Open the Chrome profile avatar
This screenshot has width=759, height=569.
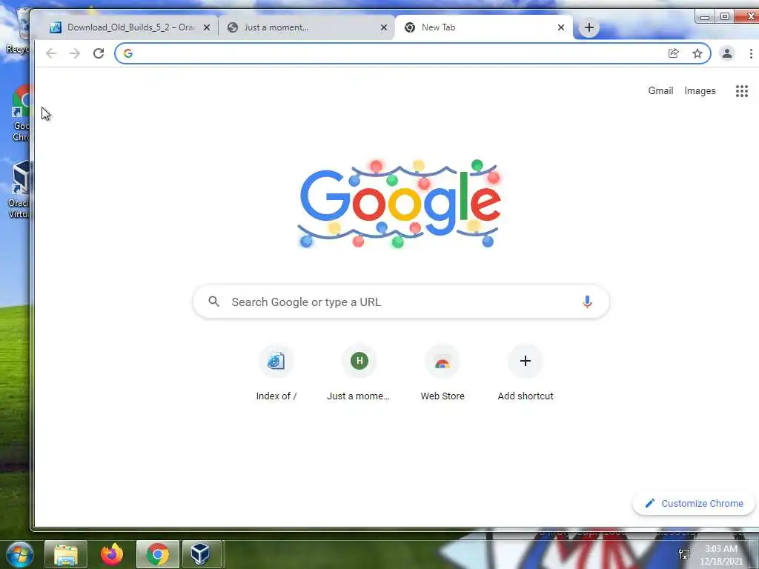pyautogui.click(x=727, y=53)
